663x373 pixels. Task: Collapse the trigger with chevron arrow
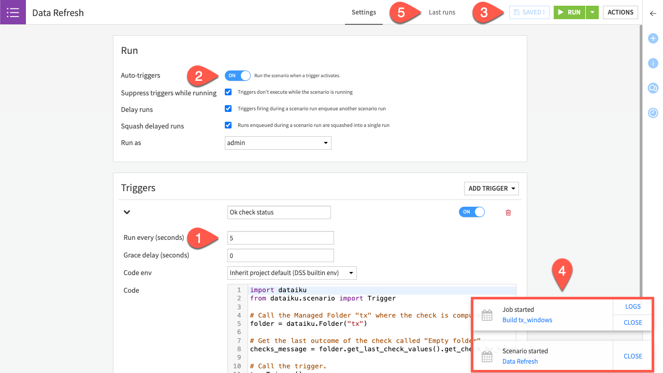[127, 212]
